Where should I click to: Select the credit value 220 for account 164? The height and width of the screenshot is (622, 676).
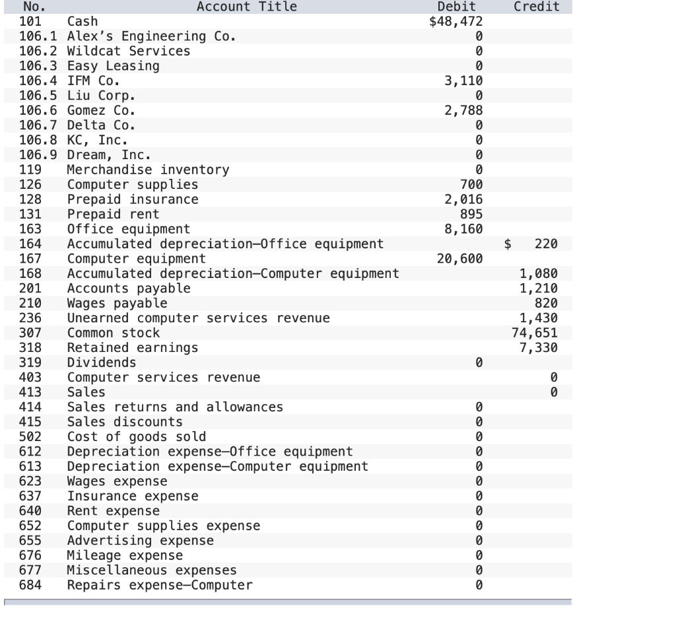(x=546, y=244)
